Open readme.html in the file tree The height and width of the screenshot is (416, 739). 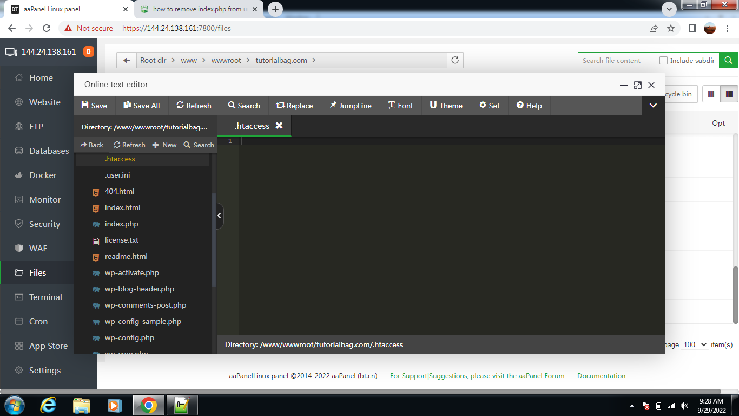tap(126, 256)
